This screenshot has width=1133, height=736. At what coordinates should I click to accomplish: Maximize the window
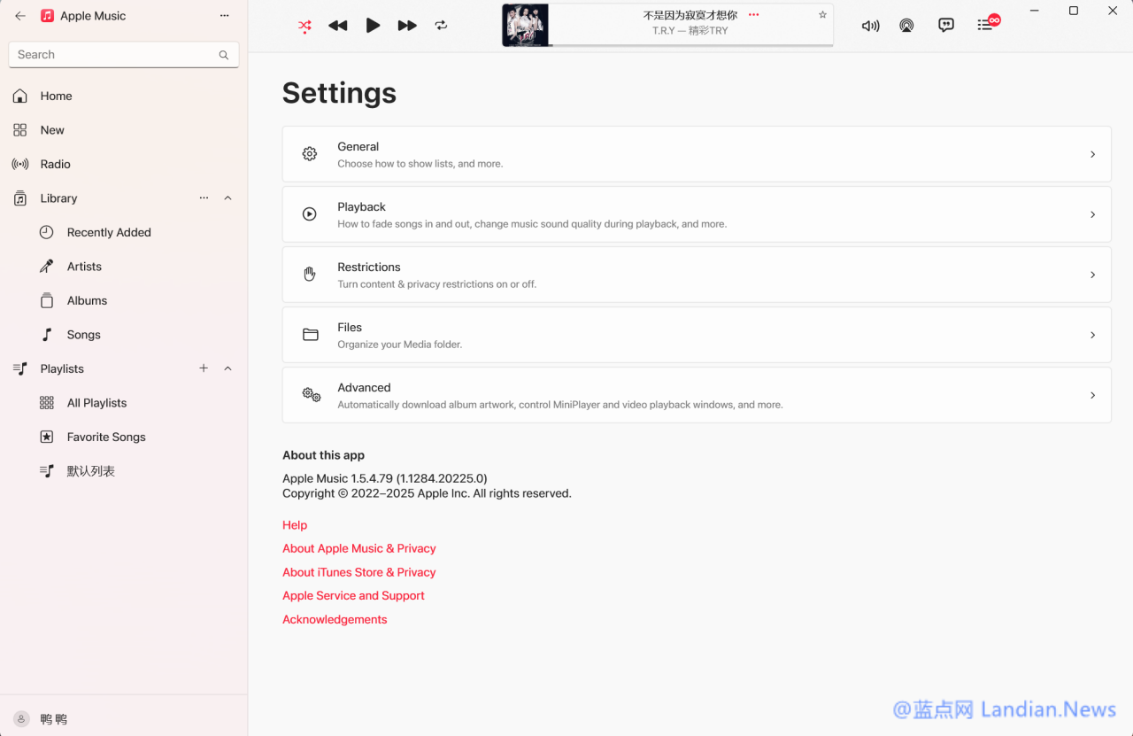1074,11
